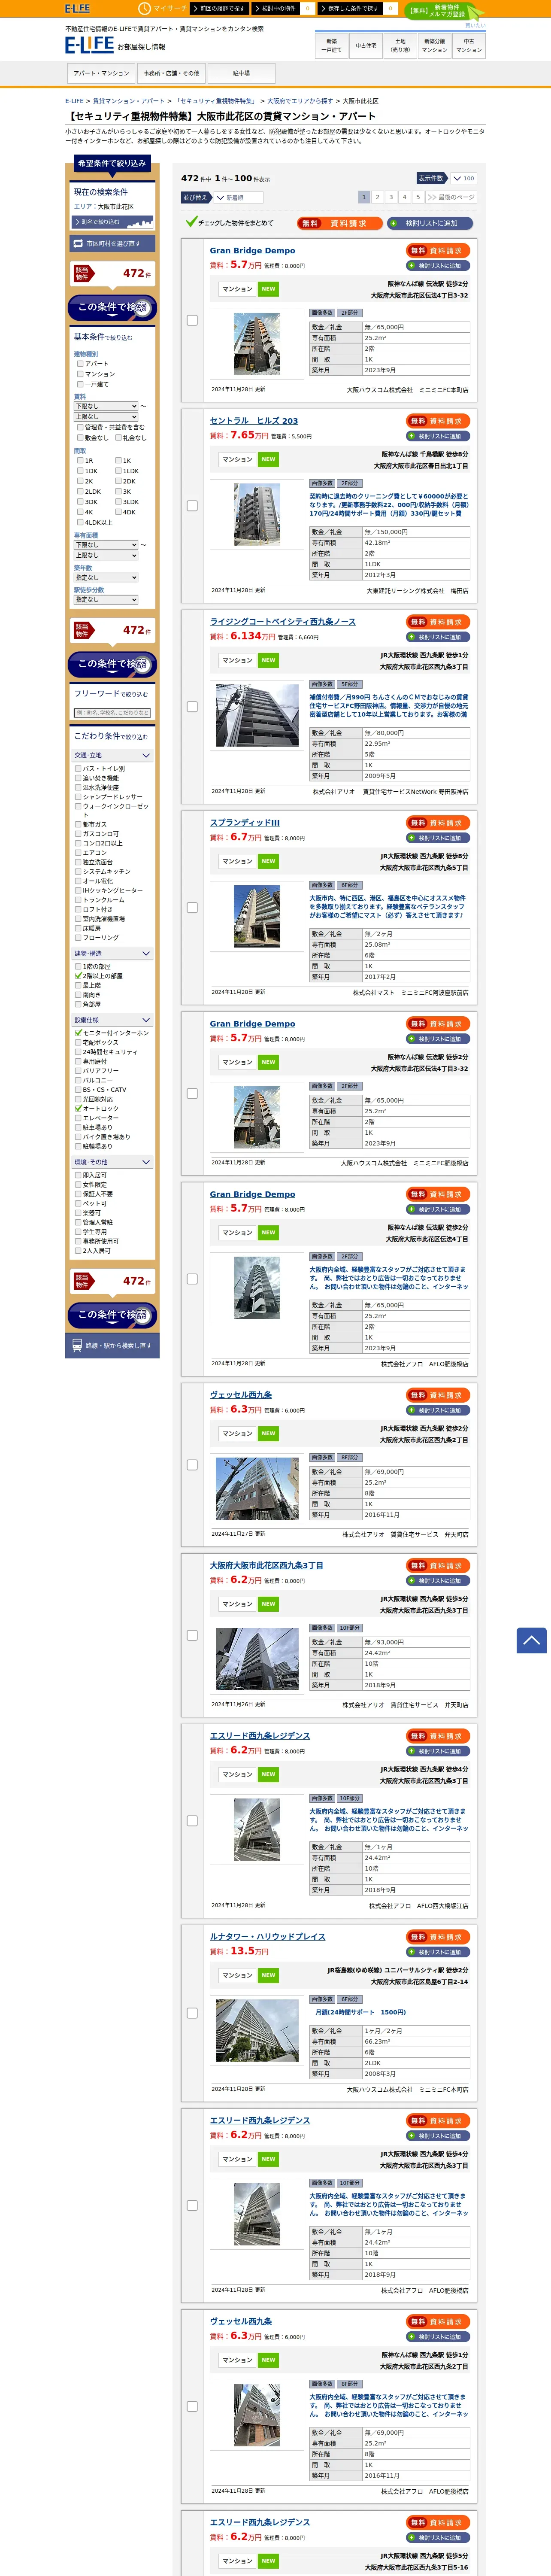Open 中古住宅 header menu
The width and height of the screenshot is (551, 2576).
pyautogui.click(x=366, y=45)
